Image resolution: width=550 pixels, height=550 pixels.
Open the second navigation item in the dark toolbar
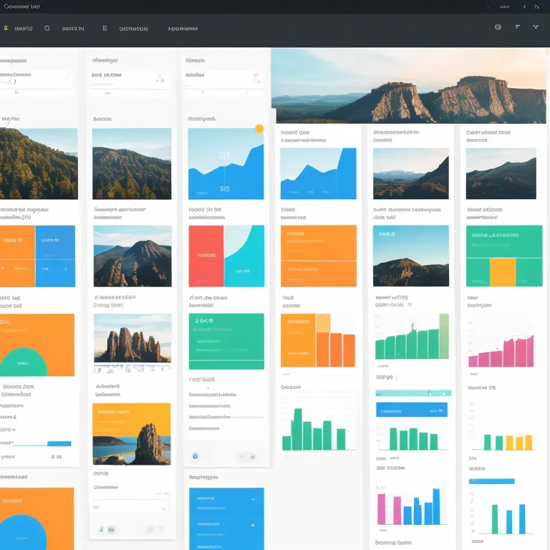click(x=72, y=29)
